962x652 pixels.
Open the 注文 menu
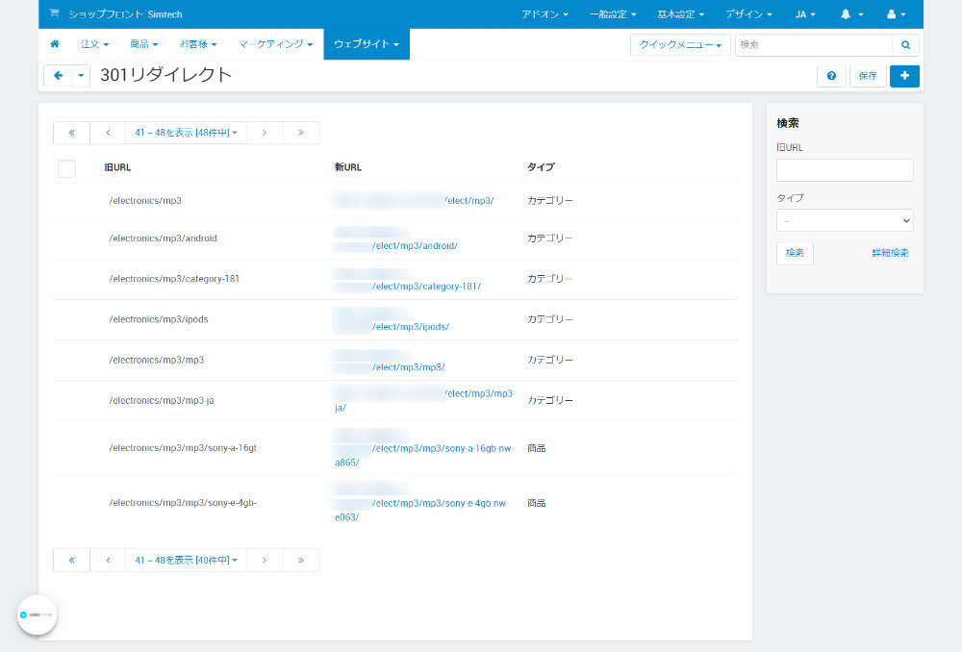(94, 44)
